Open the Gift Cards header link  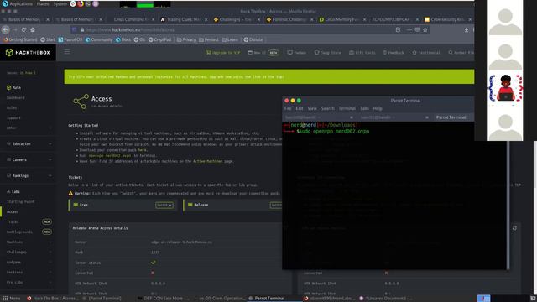pos(362,53)
